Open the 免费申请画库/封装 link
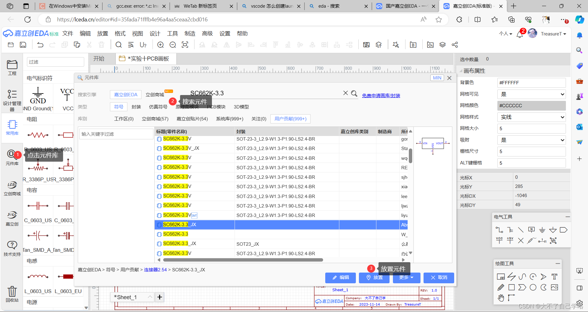The height and width of the screenshot is (312, 588). 381,95
